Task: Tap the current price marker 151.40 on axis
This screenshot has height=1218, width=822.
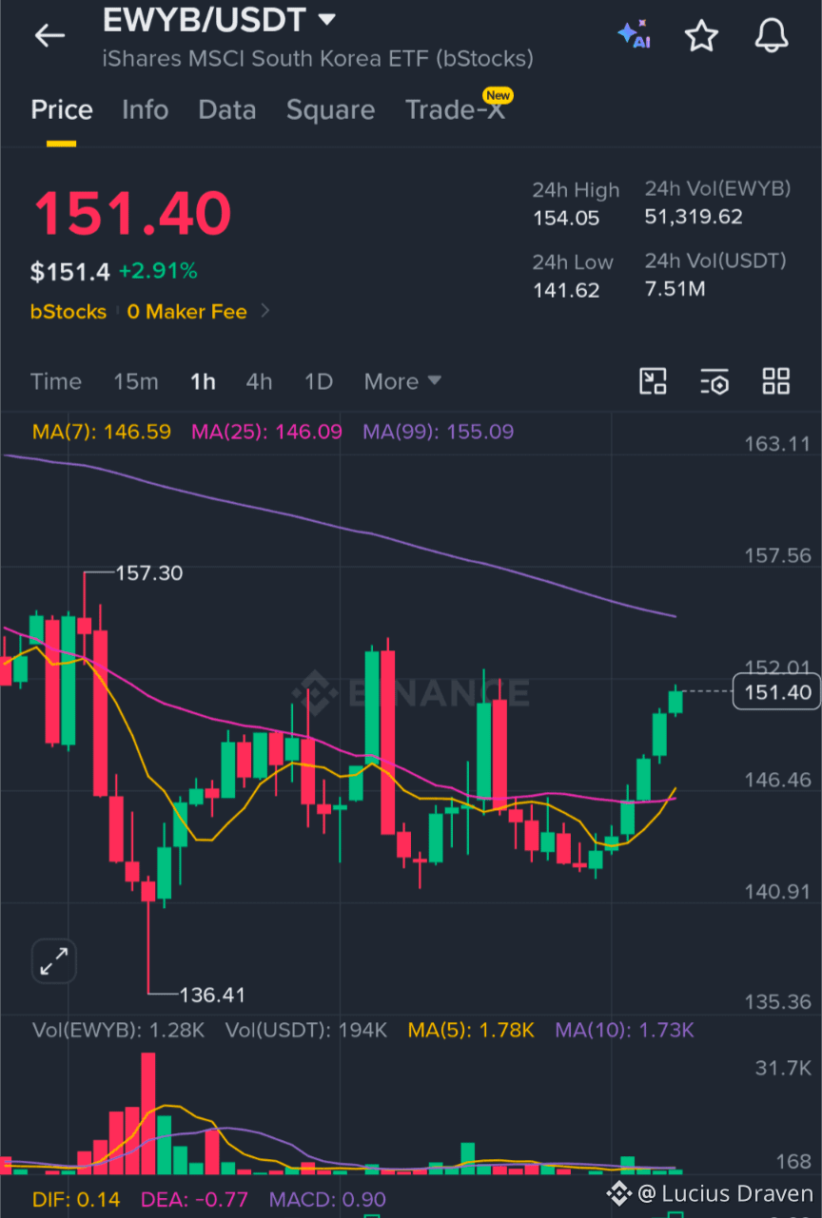Action: point(777,692)
